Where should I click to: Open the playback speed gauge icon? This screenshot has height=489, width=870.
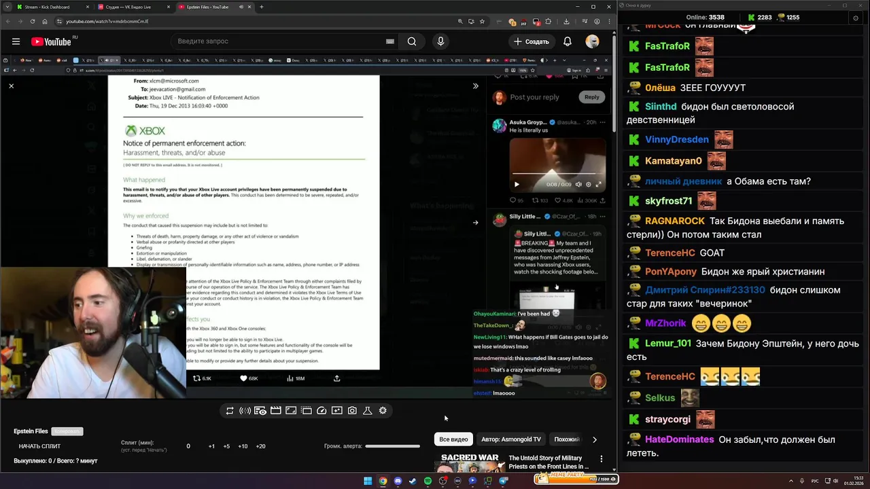[321, 410]
